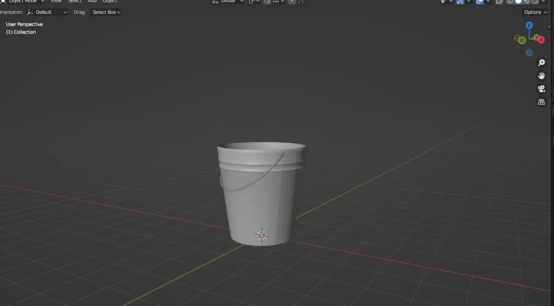The height and width of the screenshot is (306, 554).
Task: Open the overlays options dropdown arrow
Action: click(488, 1)
